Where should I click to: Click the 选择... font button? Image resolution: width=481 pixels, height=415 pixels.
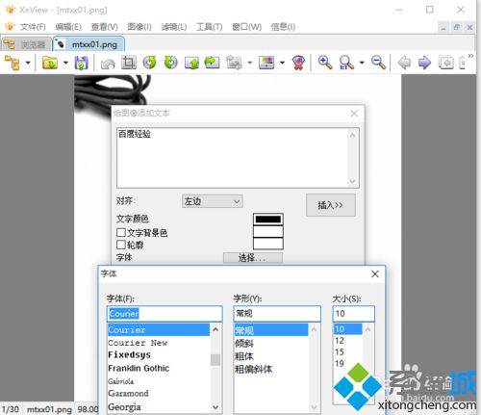[x=253, y=257]
